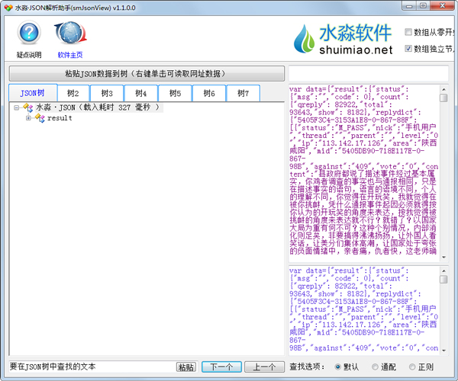Select the result tree row

coord(60,118)
